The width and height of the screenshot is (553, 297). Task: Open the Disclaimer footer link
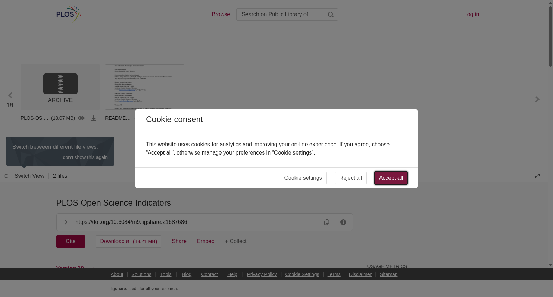click(360, 274)
